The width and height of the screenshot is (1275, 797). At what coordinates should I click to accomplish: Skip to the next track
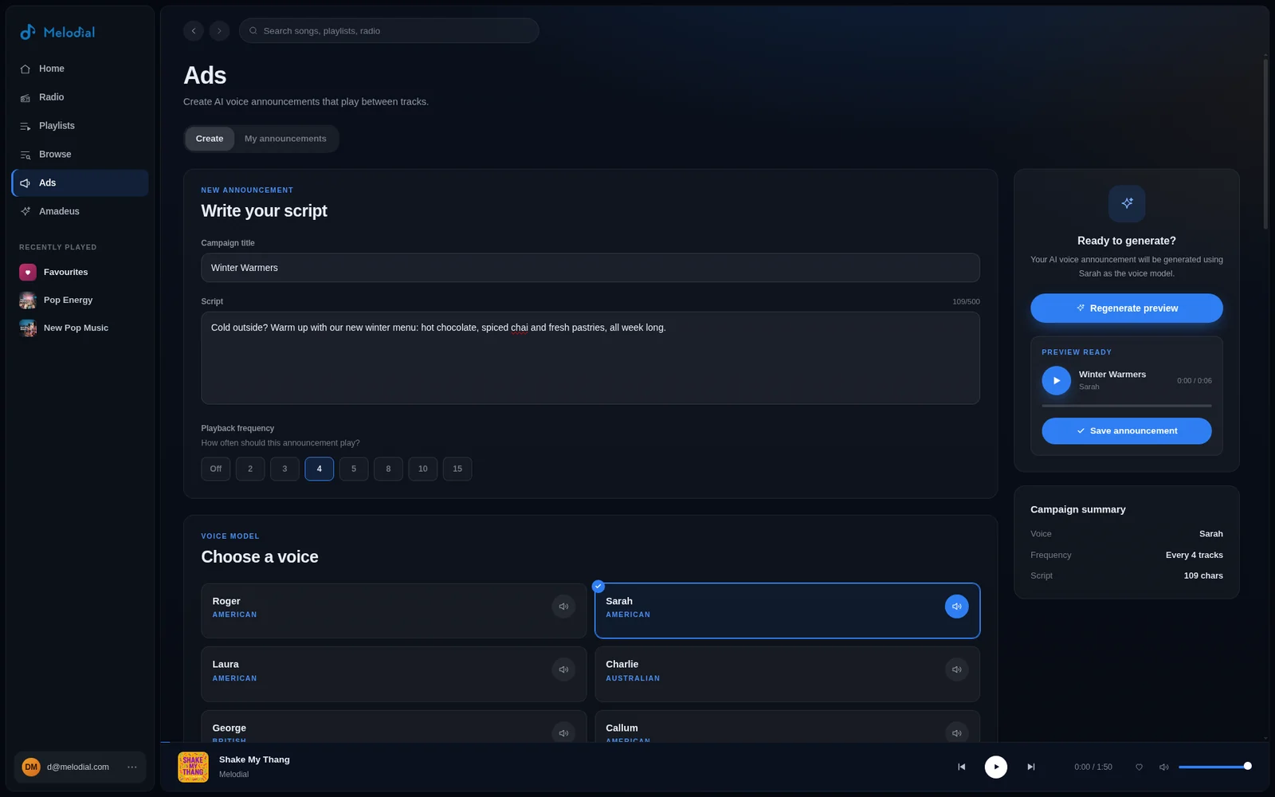1030,767
